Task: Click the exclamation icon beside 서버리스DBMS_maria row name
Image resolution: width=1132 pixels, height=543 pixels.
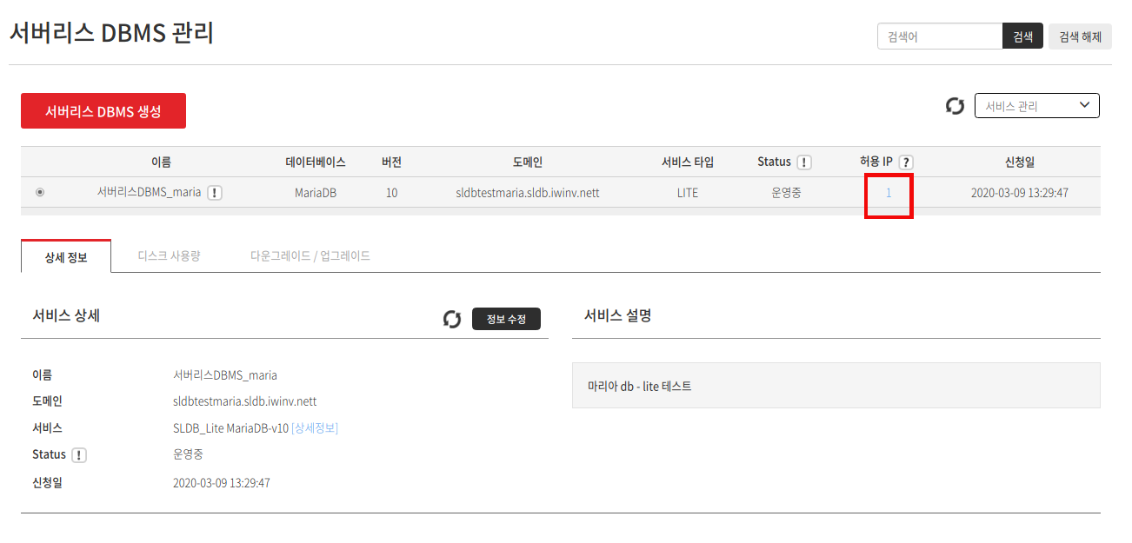Action: tap(215, 193)
